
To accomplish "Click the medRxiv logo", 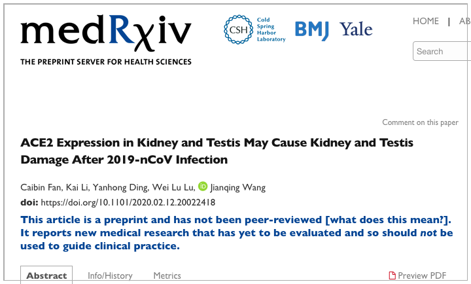I will point(106,40).
